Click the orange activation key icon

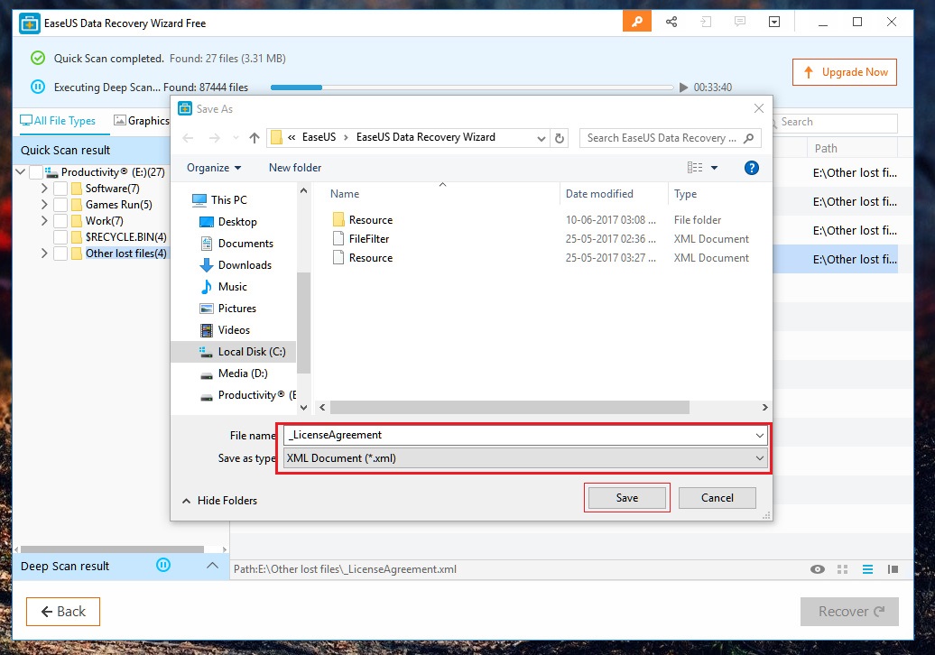pyautogui.click(x=637, y=22)
